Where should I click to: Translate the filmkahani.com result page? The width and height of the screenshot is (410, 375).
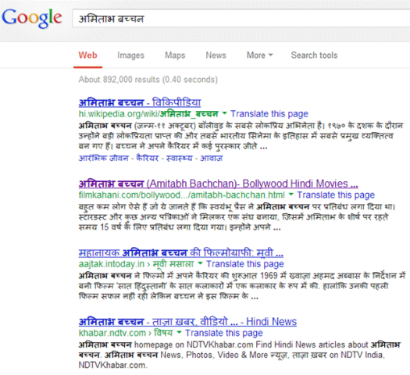[336, 195]
